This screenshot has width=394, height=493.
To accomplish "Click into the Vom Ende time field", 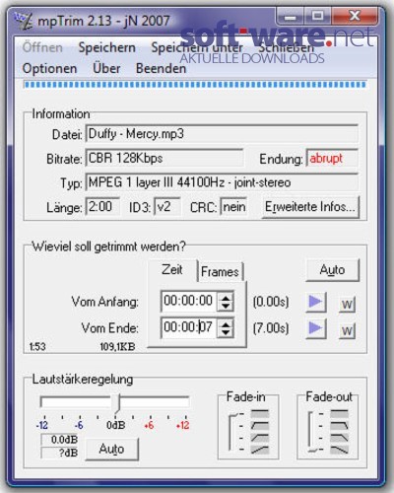I will click(188, 327).
